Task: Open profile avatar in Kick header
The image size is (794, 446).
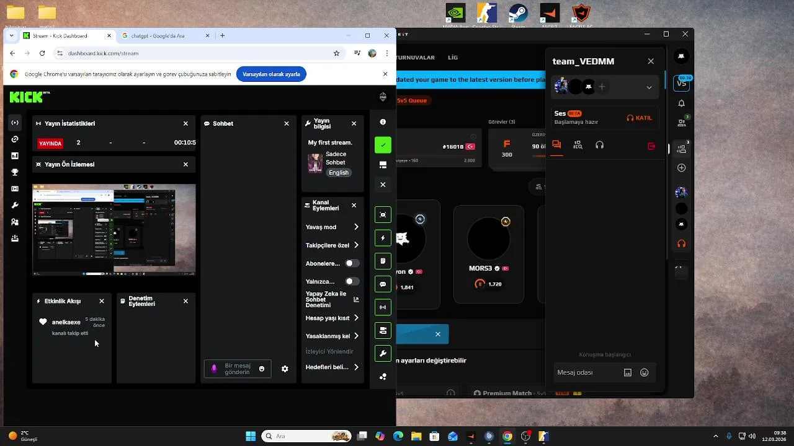Action: pos(383,97)
